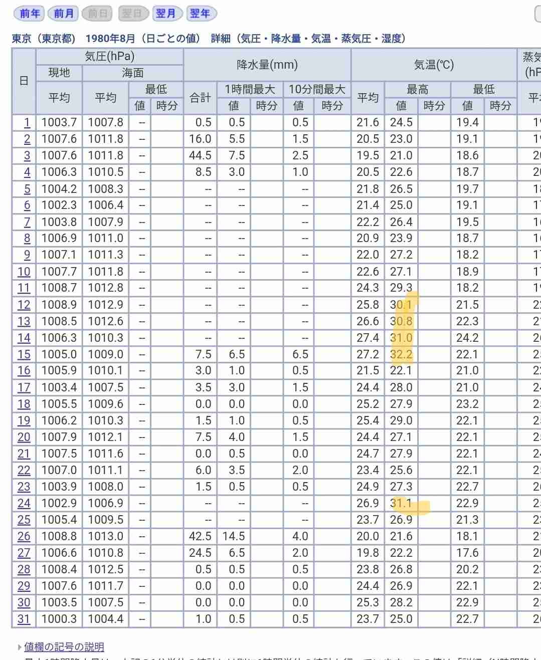Image resolution: width=541 pixels, height=660 pixels.
Task: Open day 6 link in the table
Action: click(27, 205)
